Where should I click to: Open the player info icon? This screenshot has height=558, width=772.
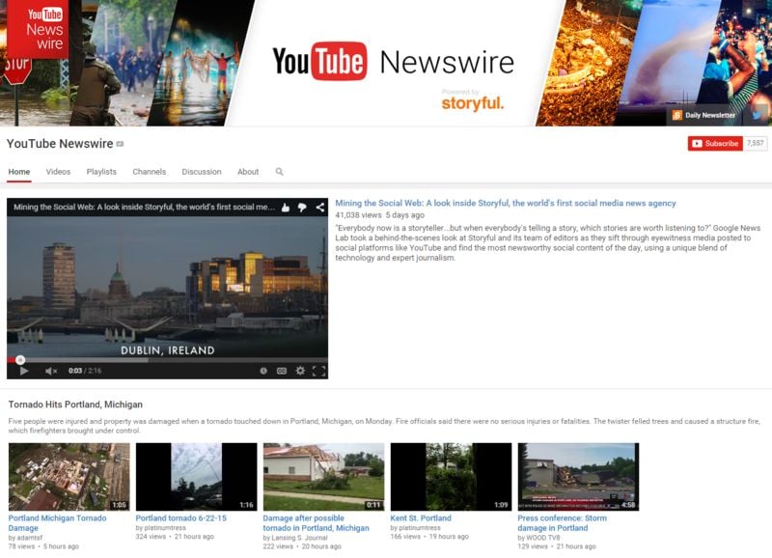pyautogui.click(x=263, y=371)
